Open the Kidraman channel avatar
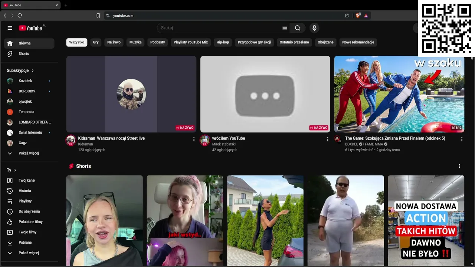475x267 pixels. [71, 140]
